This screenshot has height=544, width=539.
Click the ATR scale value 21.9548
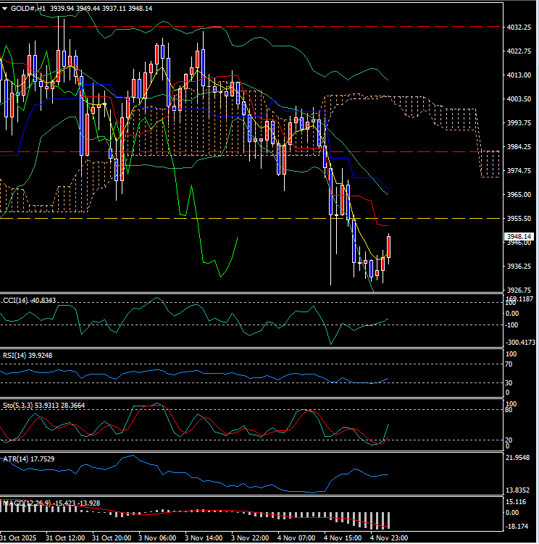(x=519, y=458)
